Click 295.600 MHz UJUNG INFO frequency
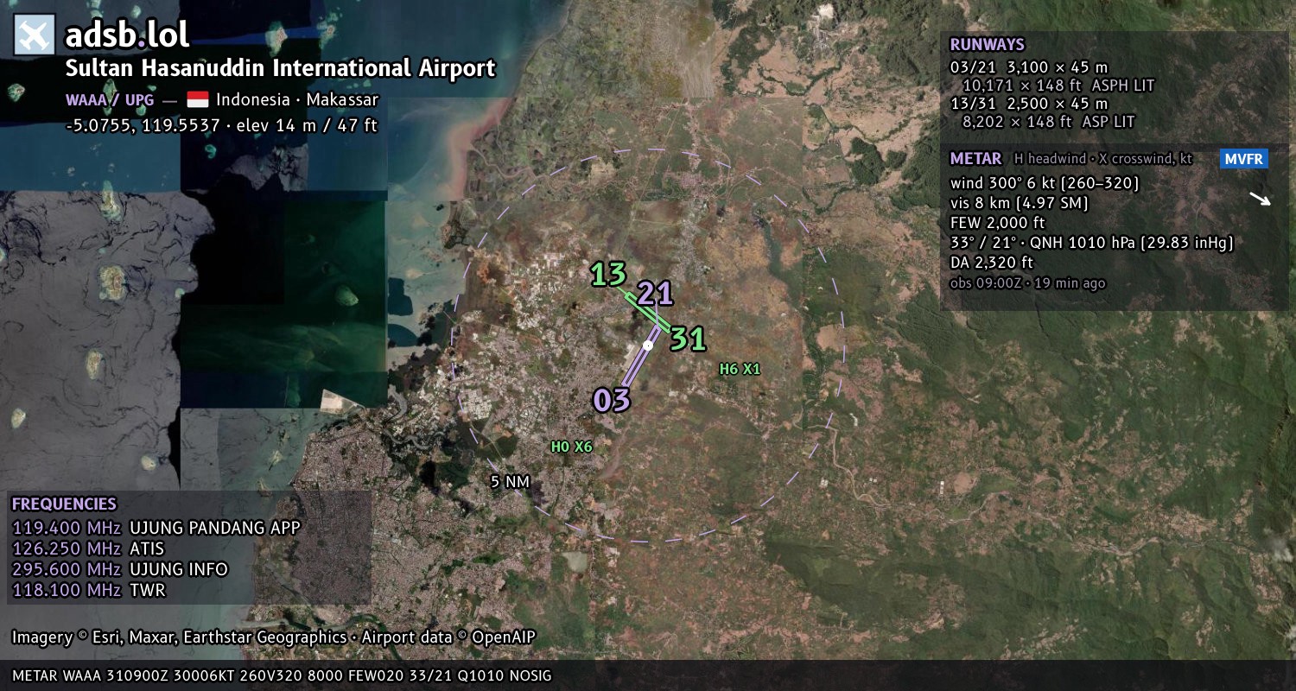 pos(120,569)
